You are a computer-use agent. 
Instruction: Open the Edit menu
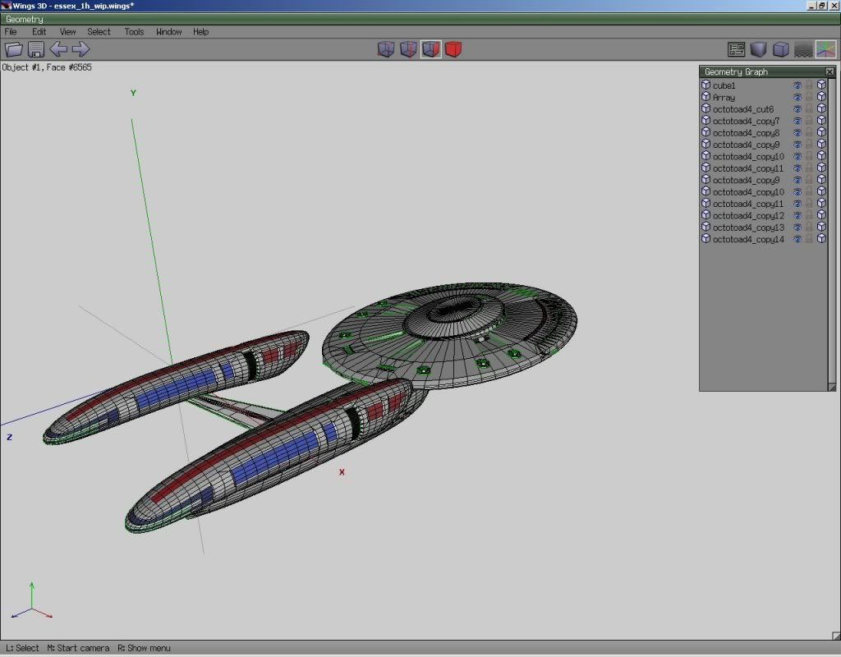pyautogui.click(x=39, y=32)
